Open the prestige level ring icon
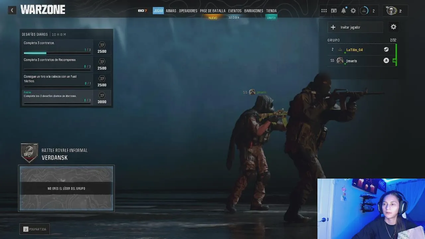Screen dimensions: 425x239 (364, 11)
